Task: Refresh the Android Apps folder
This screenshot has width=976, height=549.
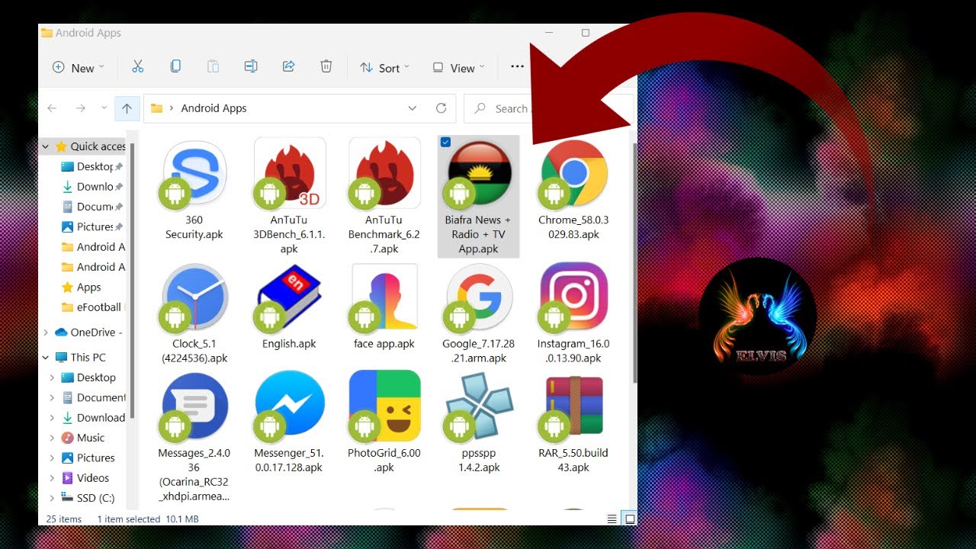Action: (441, 108)
